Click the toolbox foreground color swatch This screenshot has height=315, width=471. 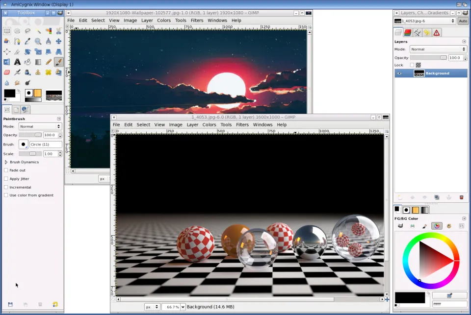(x=9, y=93)
